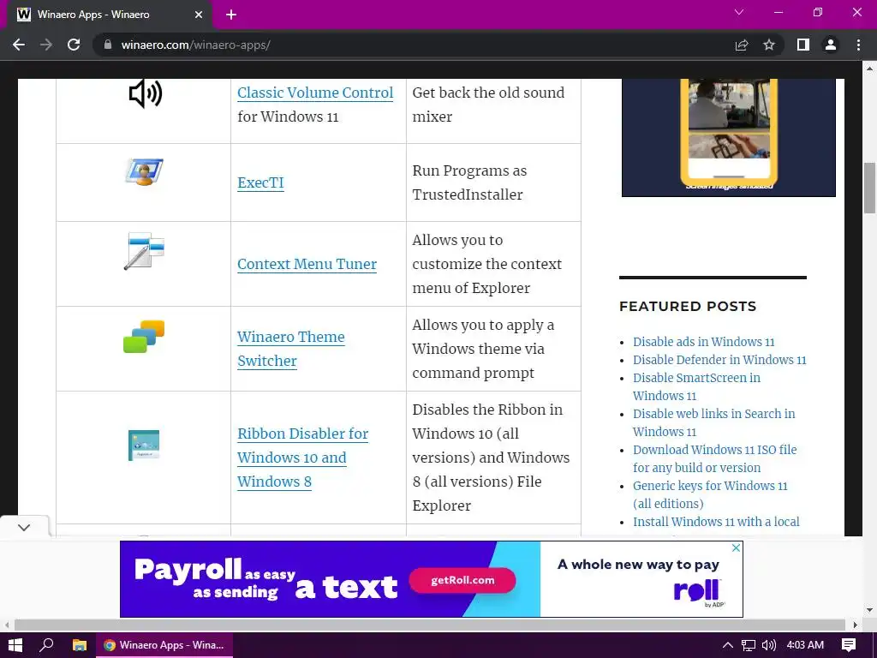Click the FEATURED POSTS heading
This screenshot has width=877, height=658.
pyautogui.click(x=688, y=306)
